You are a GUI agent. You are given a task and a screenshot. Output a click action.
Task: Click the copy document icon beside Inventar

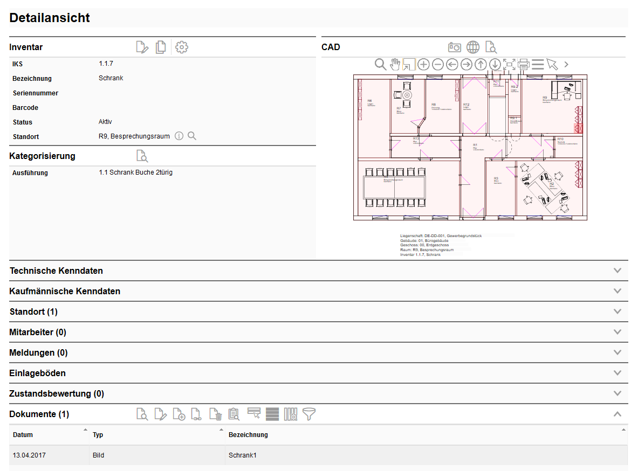click(x=160, y=47)
